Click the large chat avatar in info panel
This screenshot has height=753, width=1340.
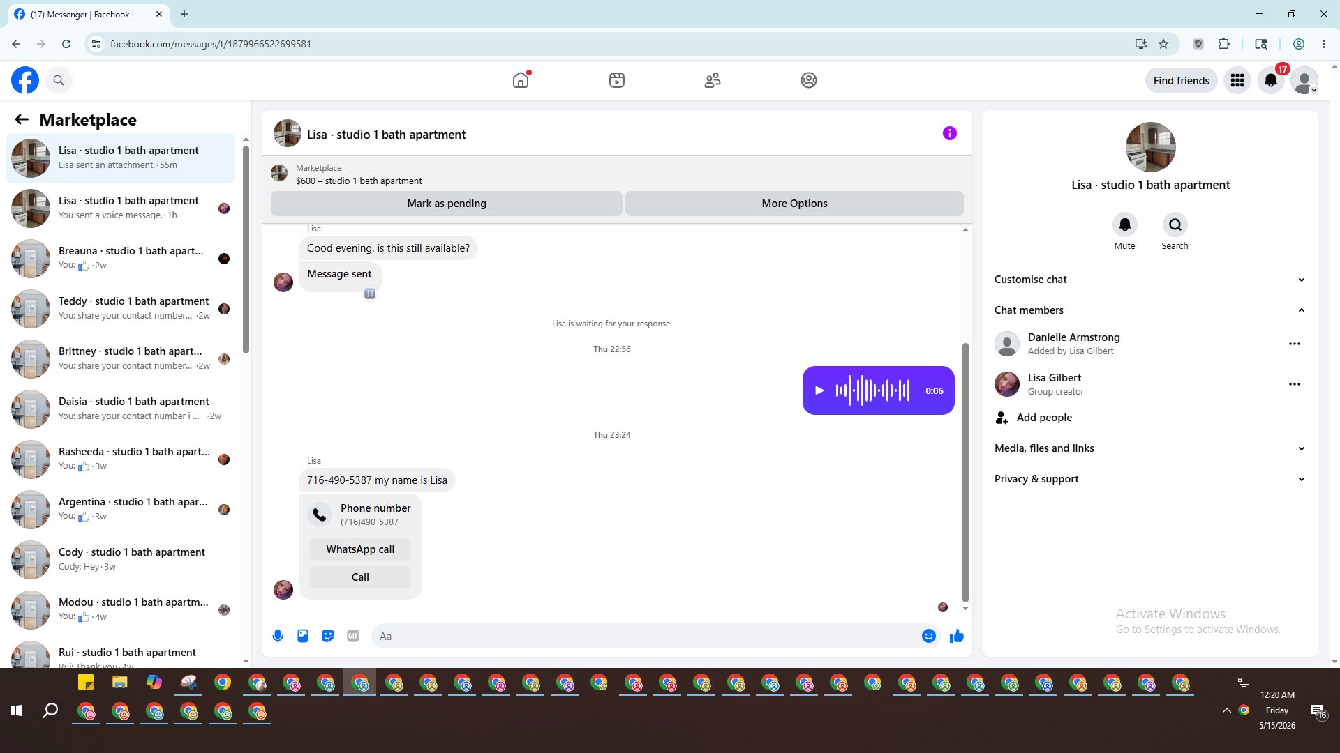tap(1150, 147)
